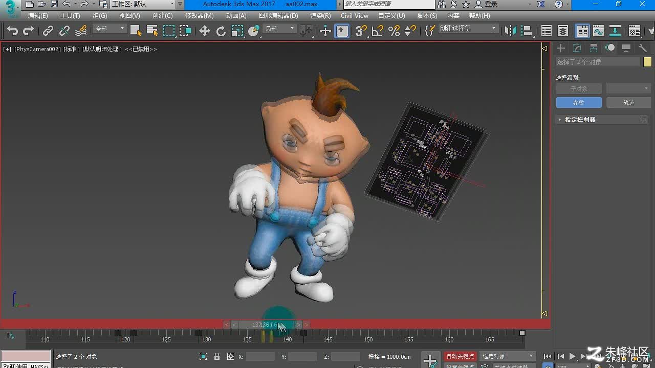Toggle the Spinner Snap button
This screenshot has height=368, width=655.
tap(410, 31)
